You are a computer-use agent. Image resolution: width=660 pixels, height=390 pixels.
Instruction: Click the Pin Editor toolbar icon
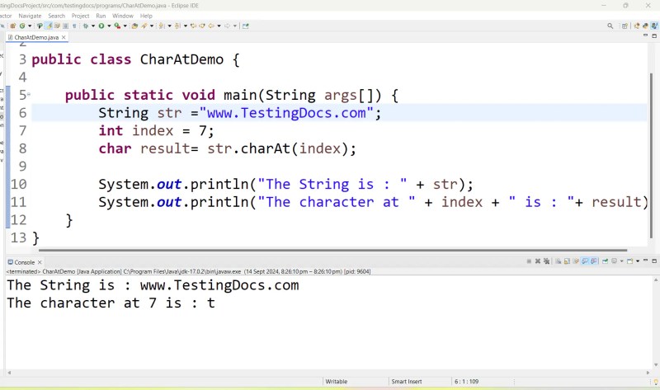point(245,26)
